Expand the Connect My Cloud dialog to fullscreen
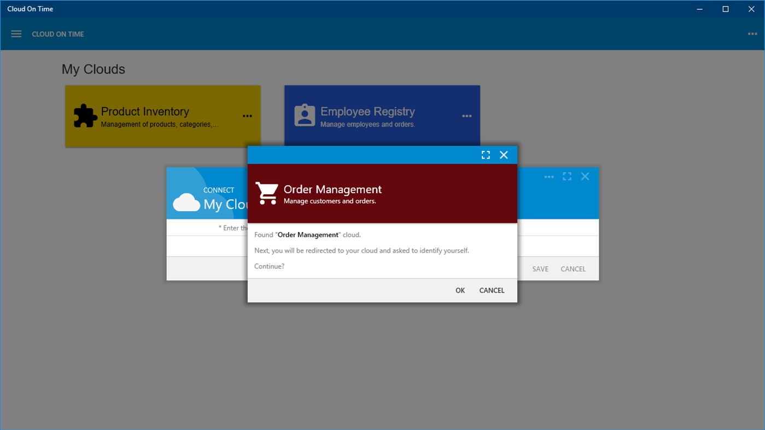Screen dimensions: 765x430 point(567,176)
